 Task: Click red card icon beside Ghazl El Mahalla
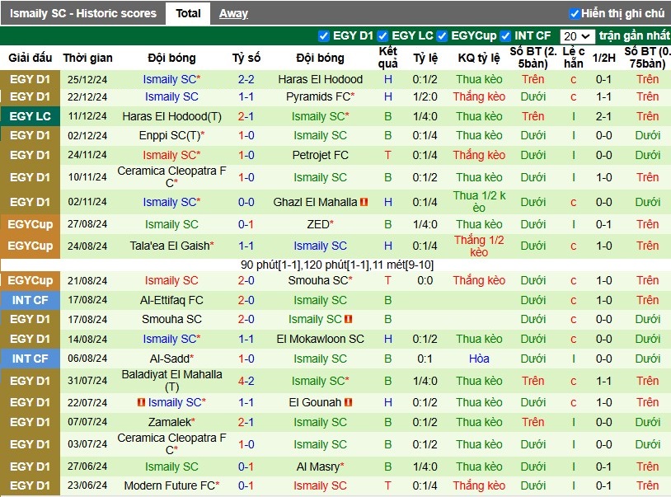[364, 202]
